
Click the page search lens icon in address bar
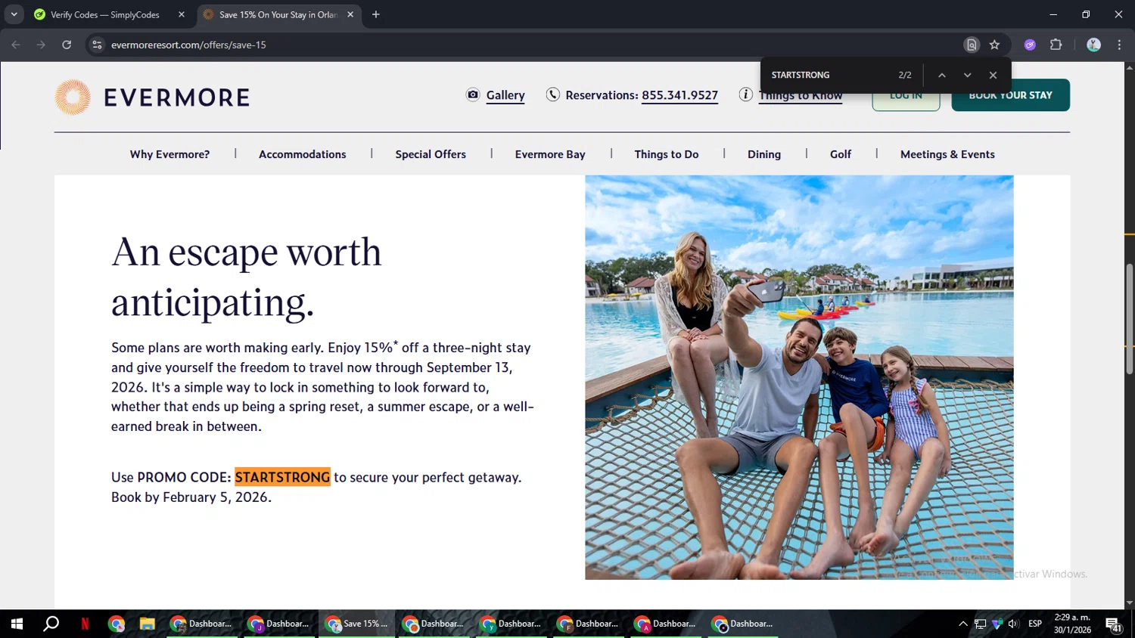[972, 45]
